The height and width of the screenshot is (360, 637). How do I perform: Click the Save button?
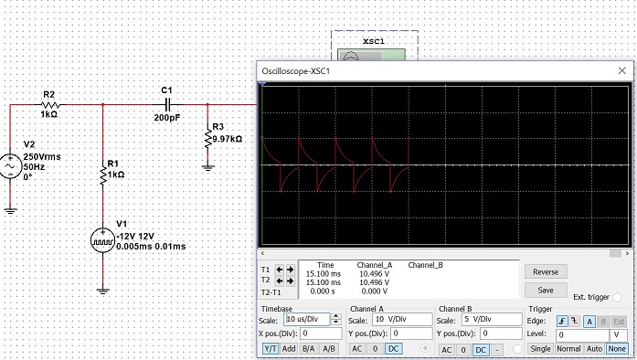coord(546,291)
